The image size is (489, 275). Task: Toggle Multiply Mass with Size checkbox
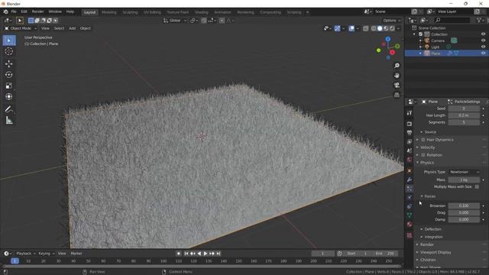[x=477, y=186]
